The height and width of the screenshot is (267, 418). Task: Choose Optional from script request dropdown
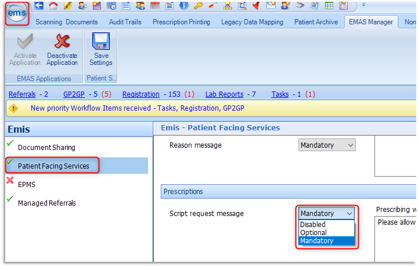click(326, 232)
